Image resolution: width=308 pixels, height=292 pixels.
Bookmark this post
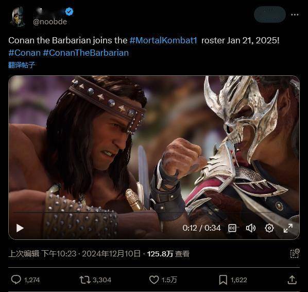pyautogui.click(x=223, y=280)
